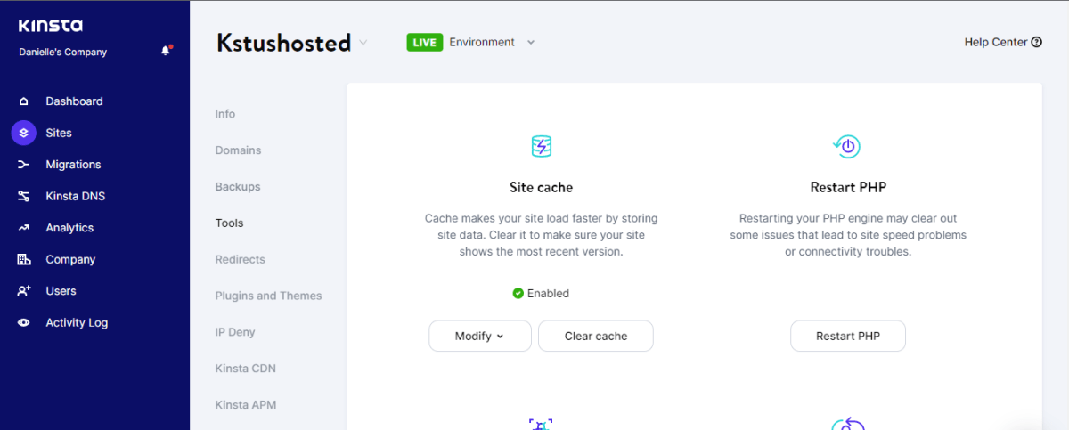Click the green Enabled check icon
Viewport: 1069px width, 430px height.
[x=518, y=293]
